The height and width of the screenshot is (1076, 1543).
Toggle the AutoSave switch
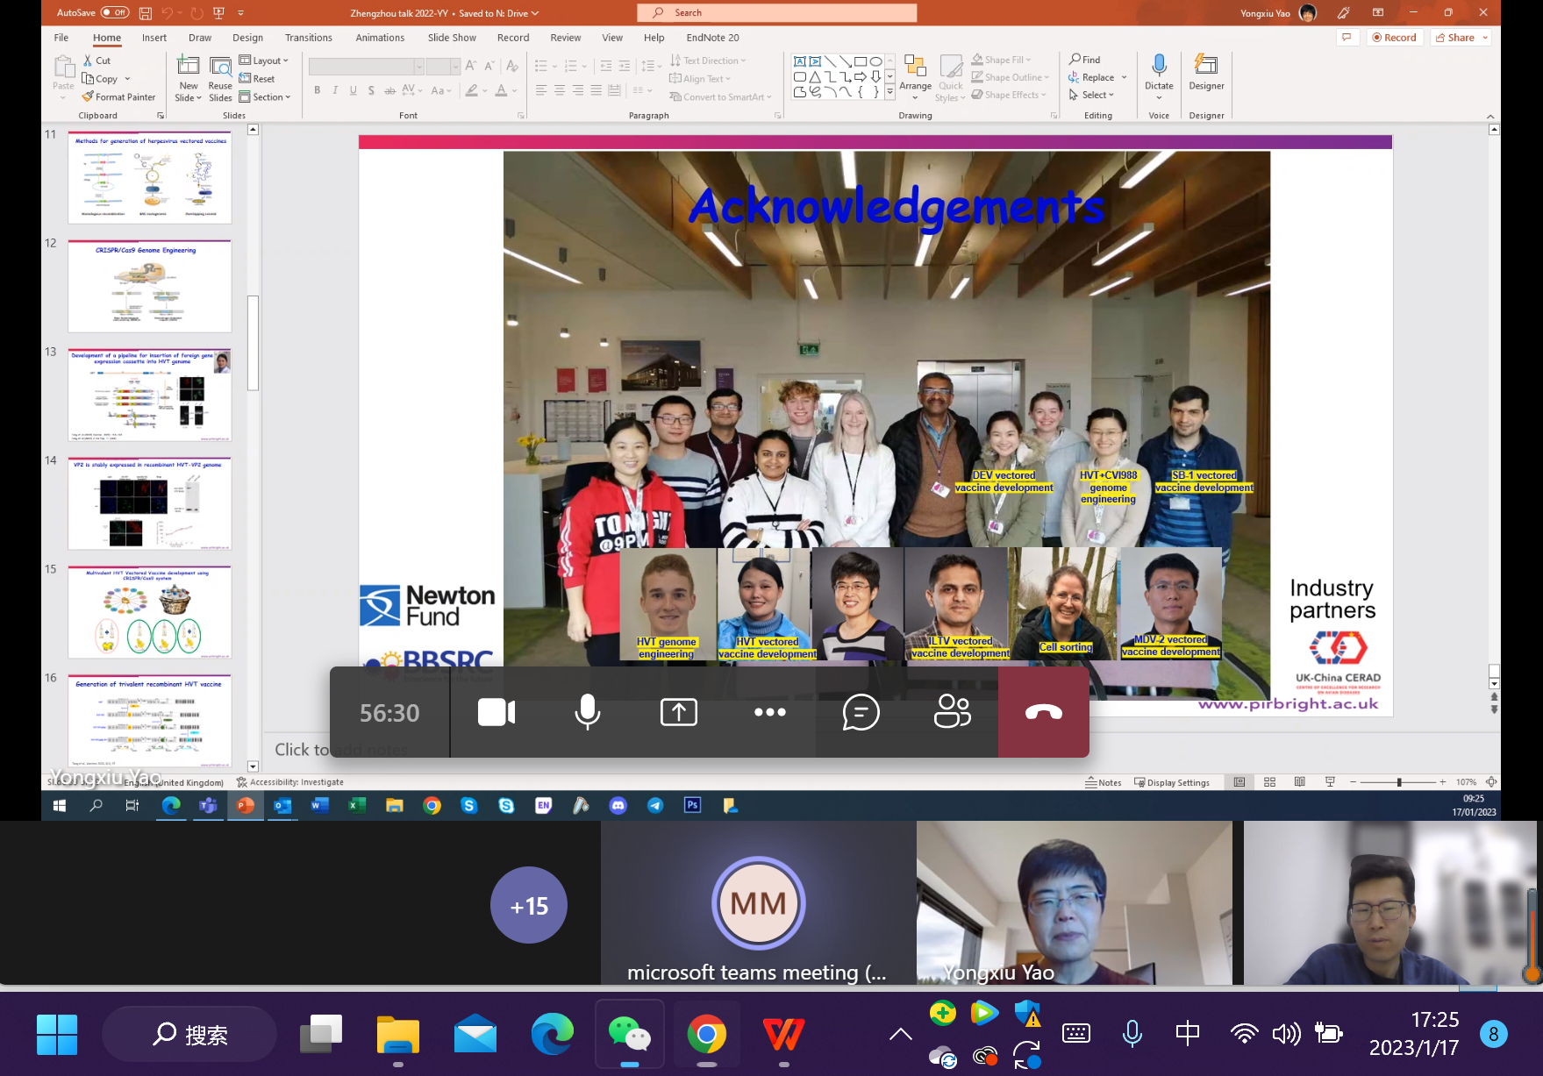click(114, 12)
